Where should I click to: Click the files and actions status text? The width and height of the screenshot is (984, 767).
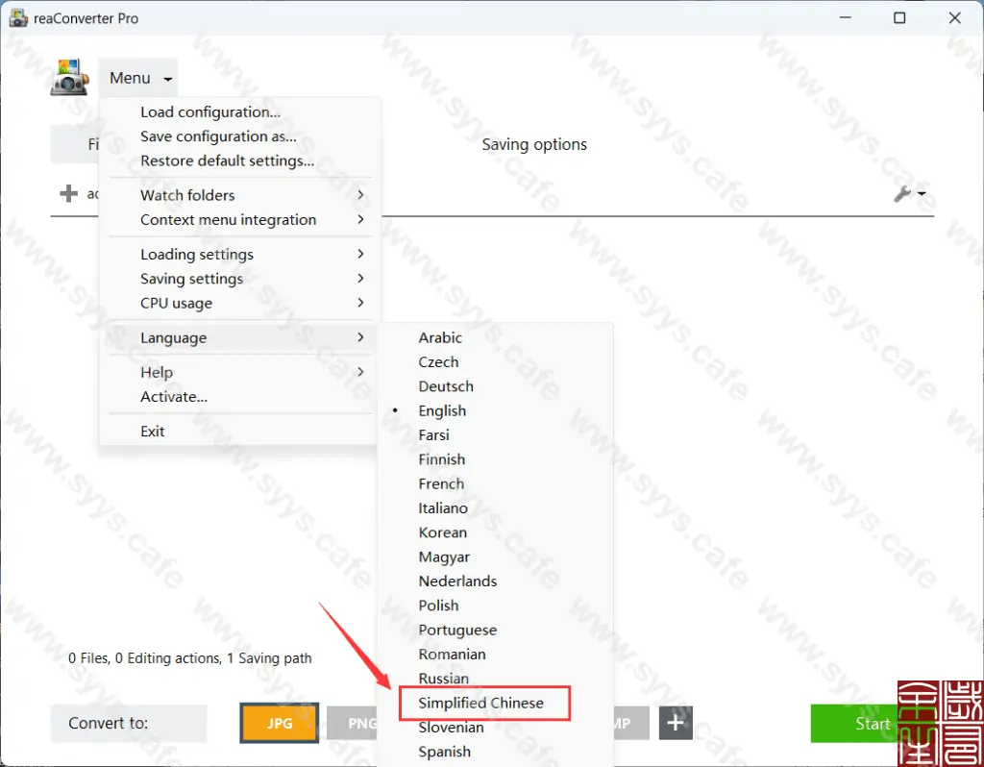pos(190,658)
